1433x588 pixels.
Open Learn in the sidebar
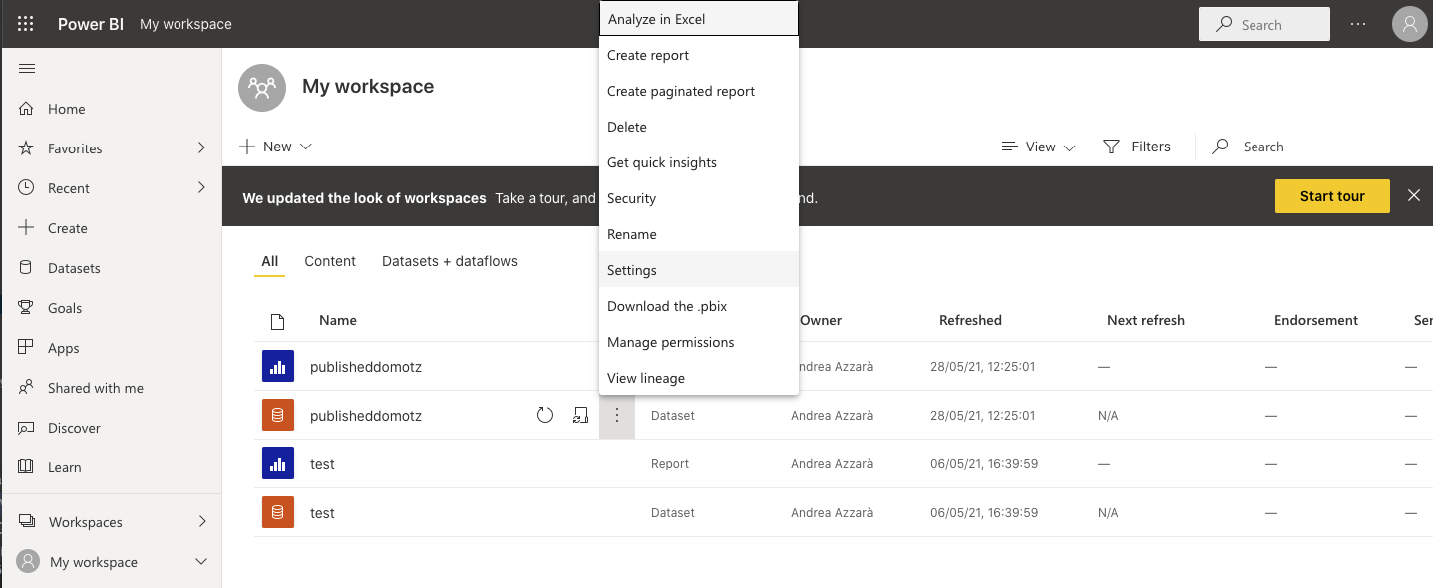(111, 467)
